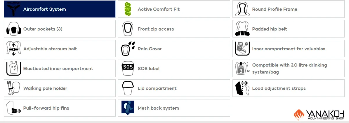
Task: Click the SOS label icon
Action: 128,68
